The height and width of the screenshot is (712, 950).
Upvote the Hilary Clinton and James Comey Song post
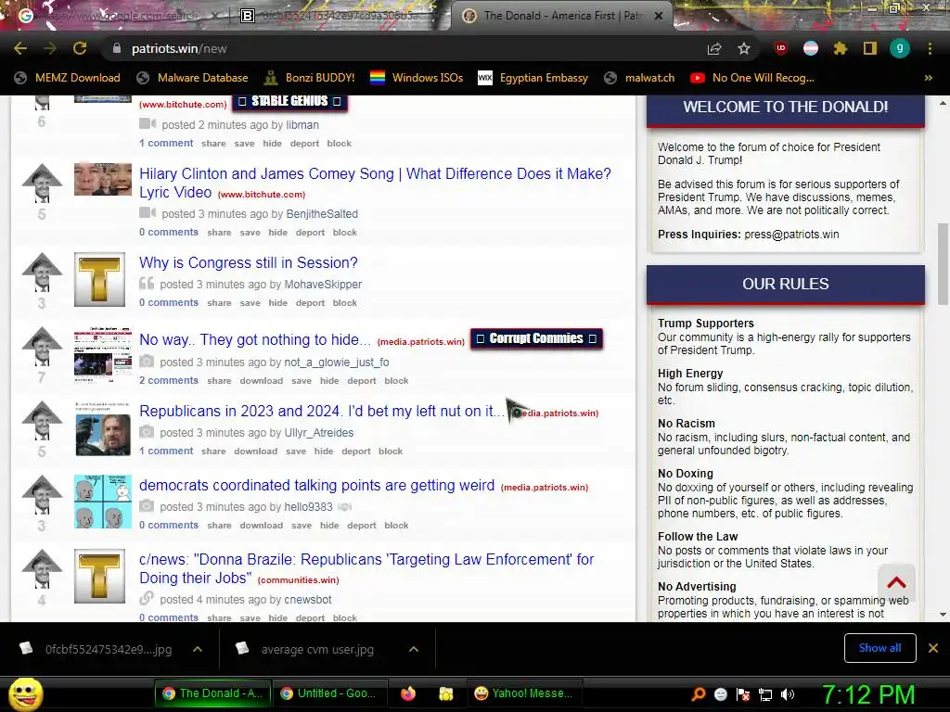tap(42, 183)
